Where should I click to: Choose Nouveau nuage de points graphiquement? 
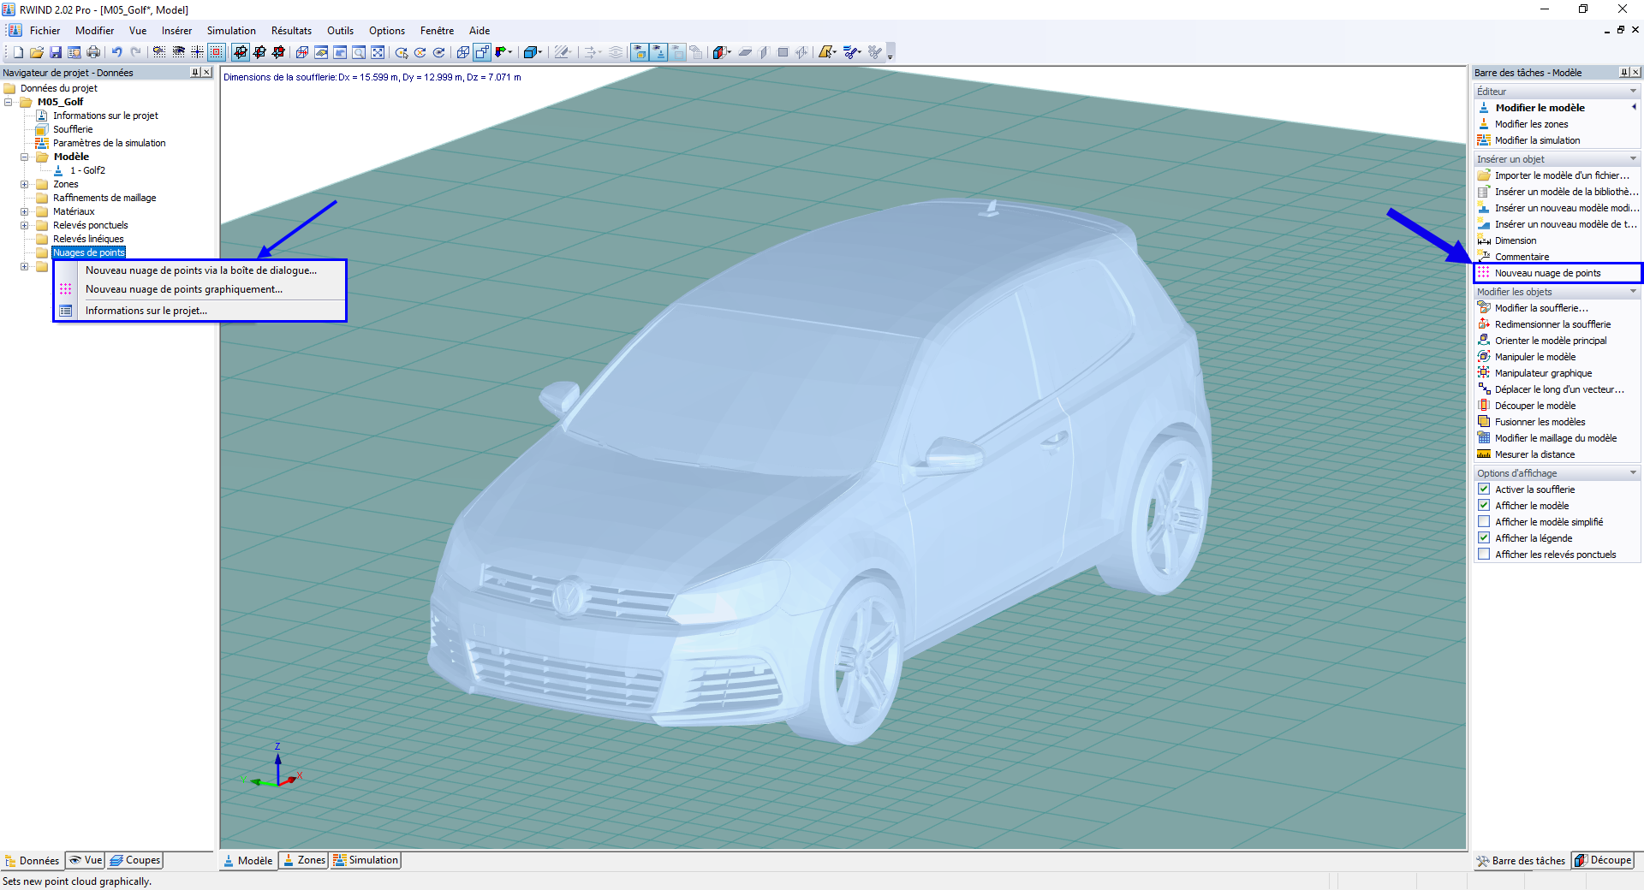click(183, 289)
